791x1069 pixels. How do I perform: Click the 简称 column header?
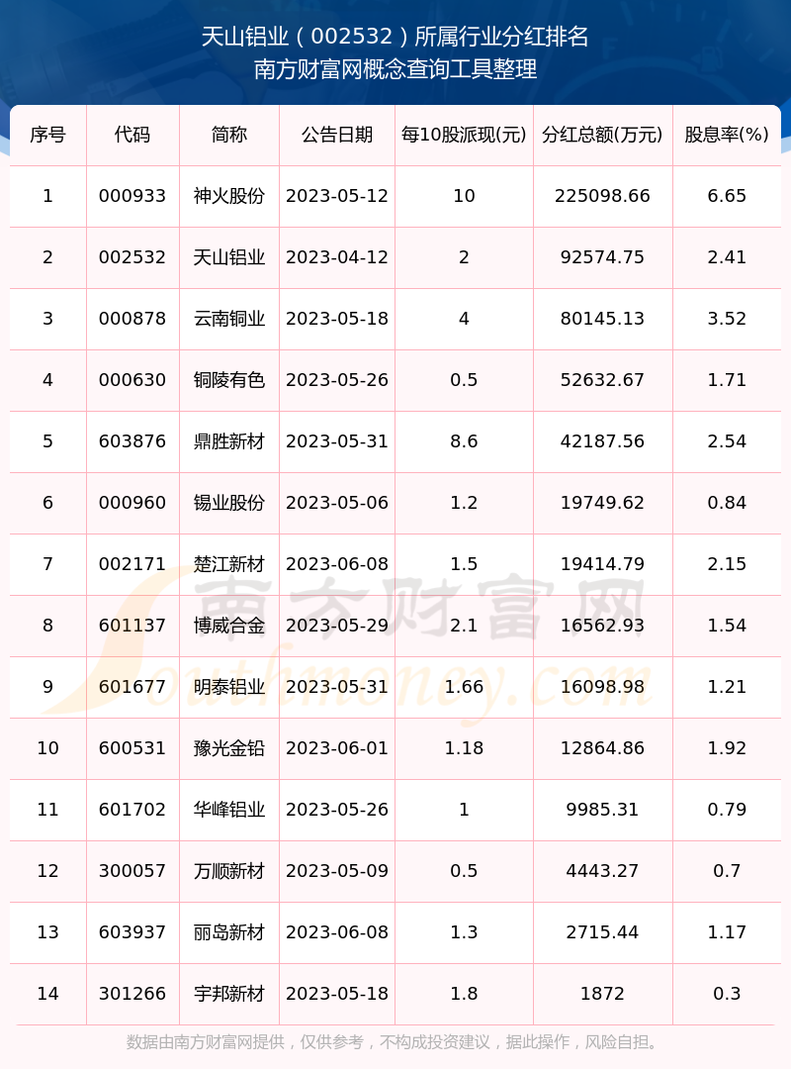point(229,135)
